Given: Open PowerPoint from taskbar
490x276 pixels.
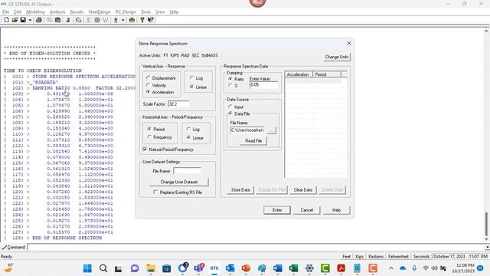Looking at the screenshot, I should point(246,268).
